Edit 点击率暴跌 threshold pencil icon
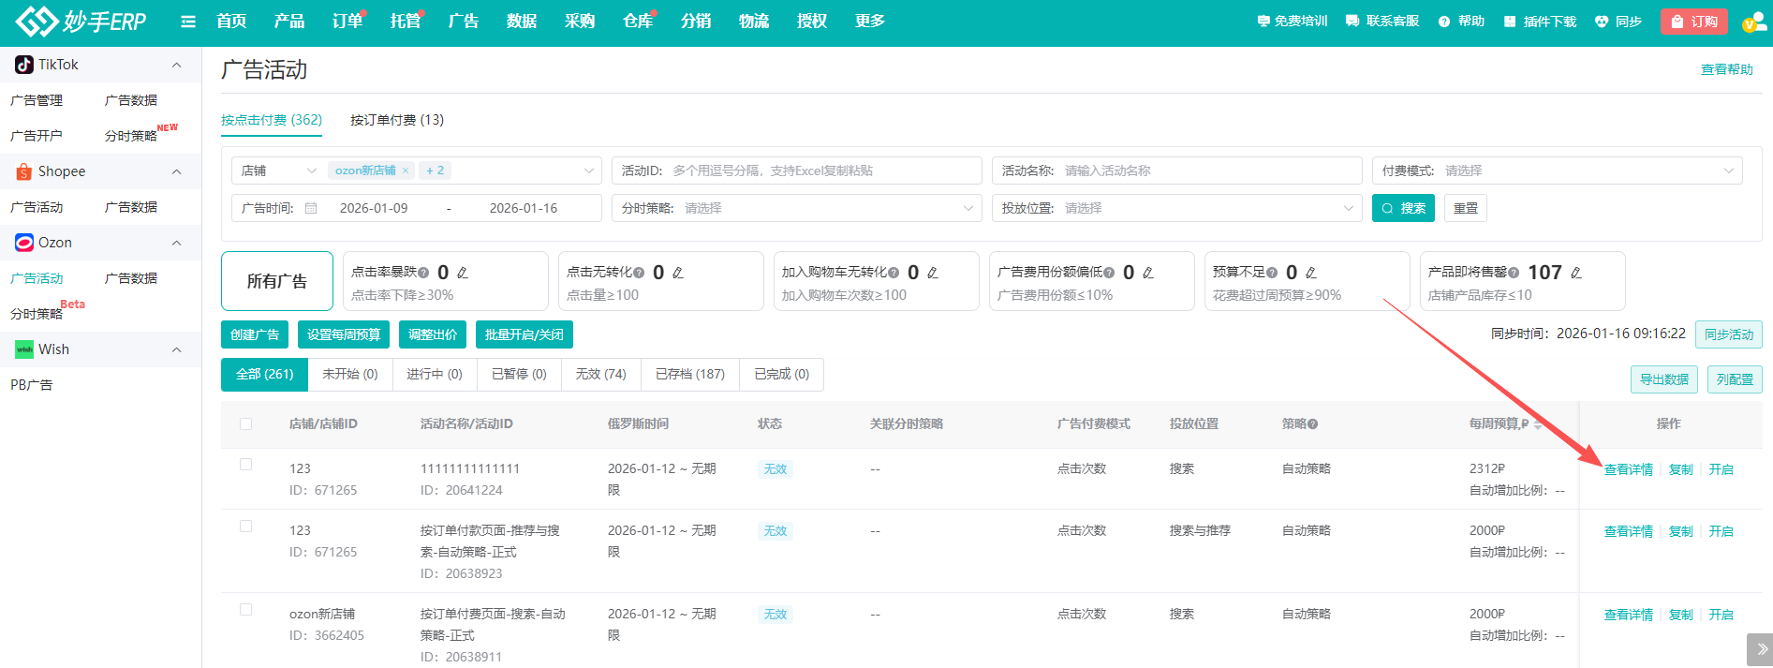 click(x=463, y=273)
